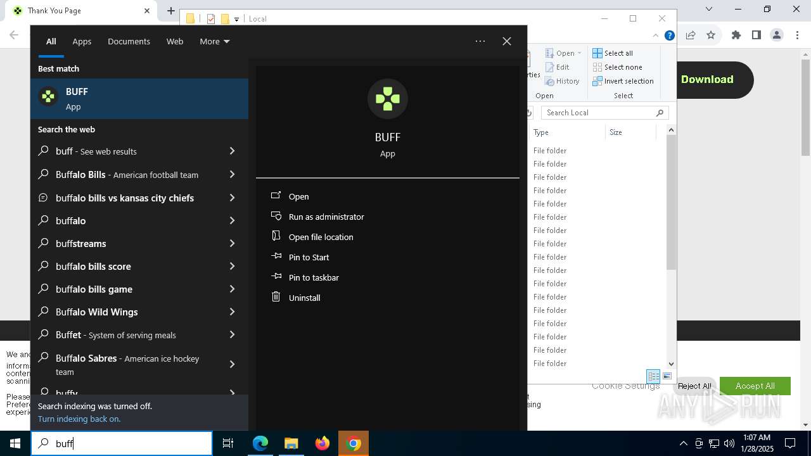The image size is (811, 456).
Task: Click Turn indexing back on link
Action: pyautogui.click(x=79, y=419)
